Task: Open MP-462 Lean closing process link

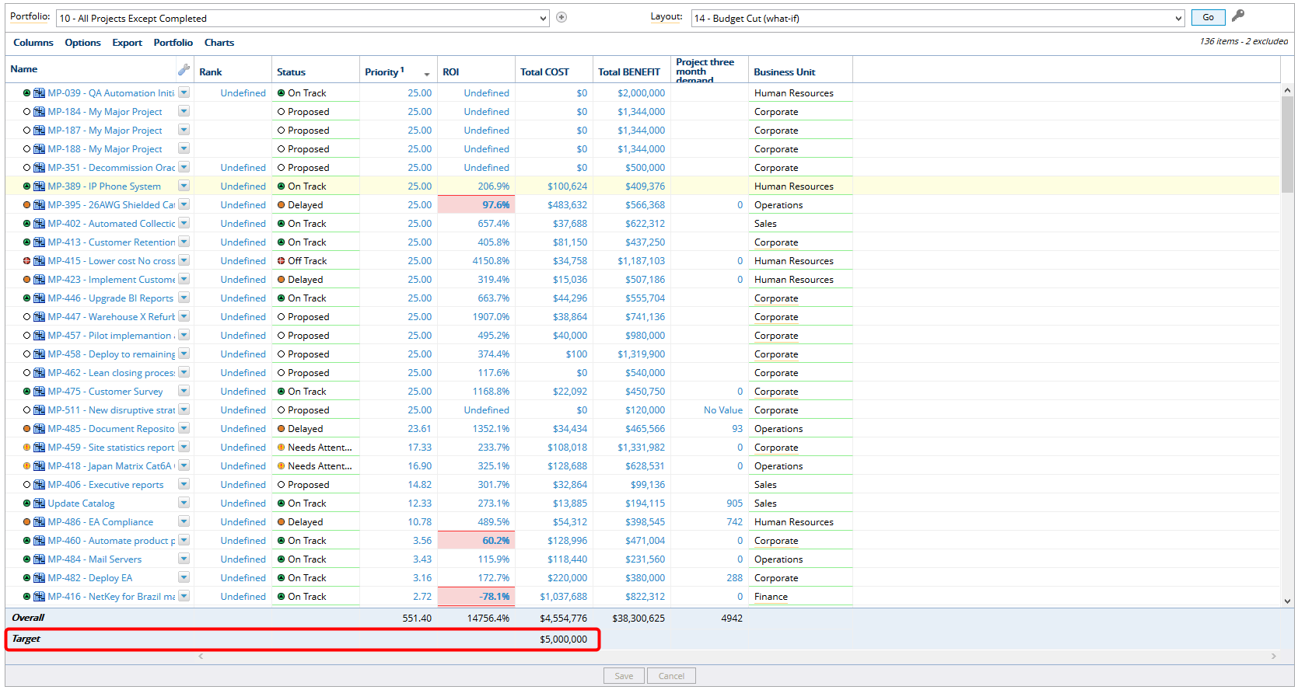Action: 111,373
